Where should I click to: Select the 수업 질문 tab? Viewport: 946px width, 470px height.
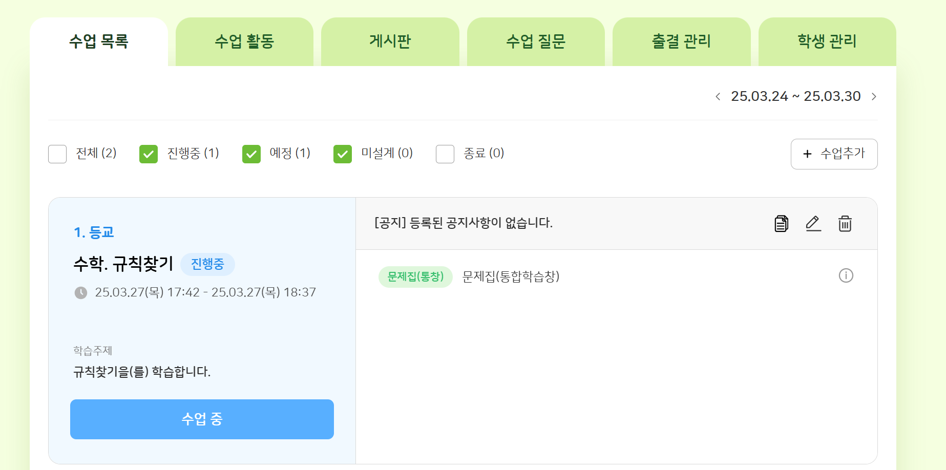point(536,41)
